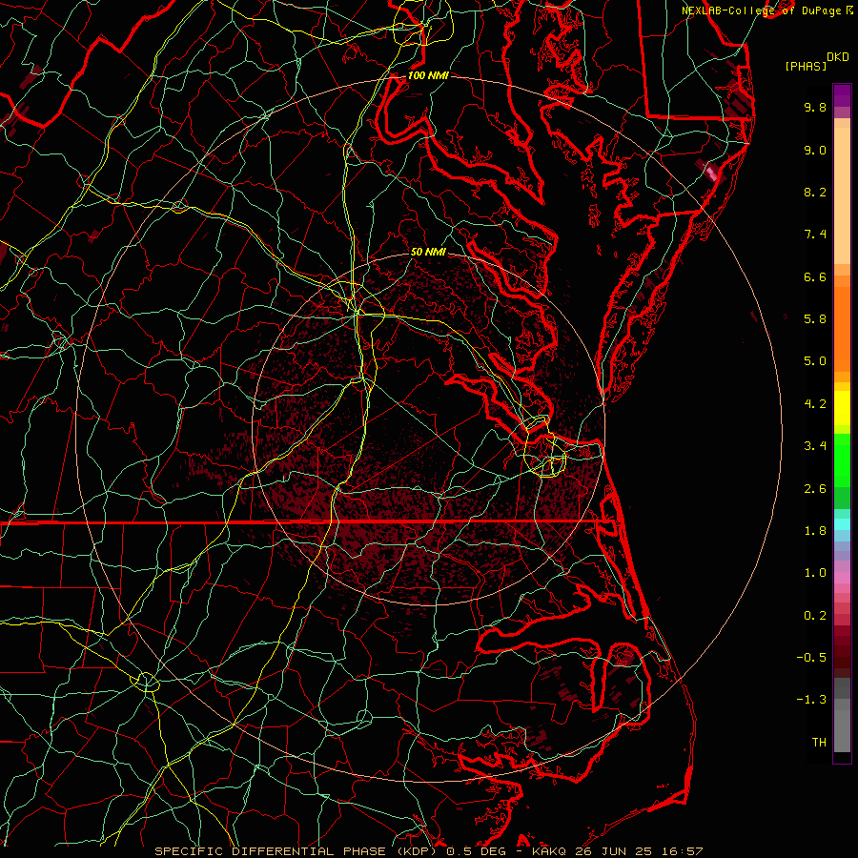
Task: Pick the light peach segment of the color bar
Action: pyautogui.click(x=842, y=195)
